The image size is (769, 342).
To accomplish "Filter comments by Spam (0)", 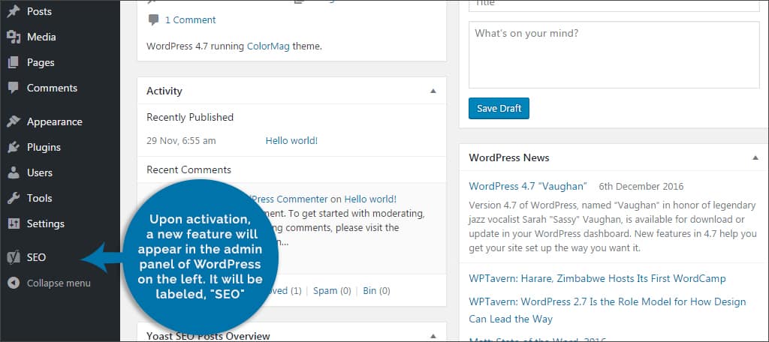I will pyautogui.click(x=332, y=290).
